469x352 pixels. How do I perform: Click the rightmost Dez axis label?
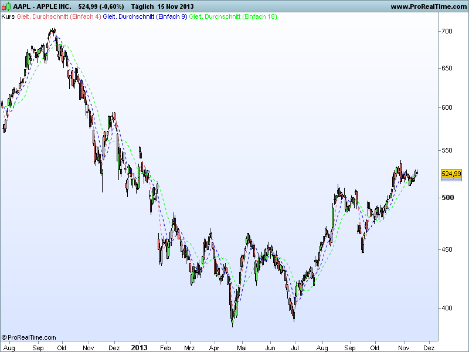429,348
